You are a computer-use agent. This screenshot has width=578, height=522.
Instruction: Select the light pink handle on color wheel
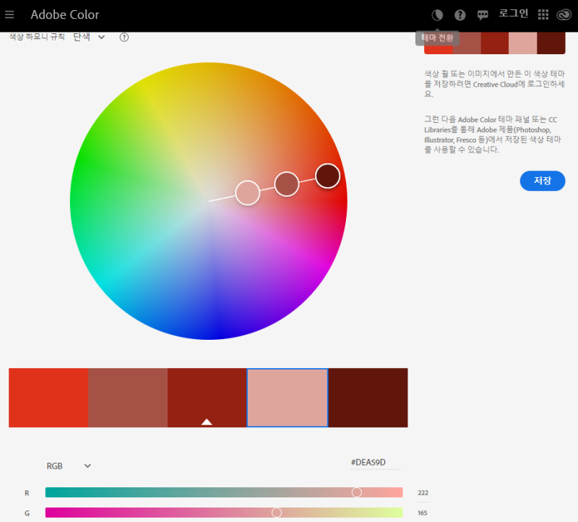(x=248, y=192)
